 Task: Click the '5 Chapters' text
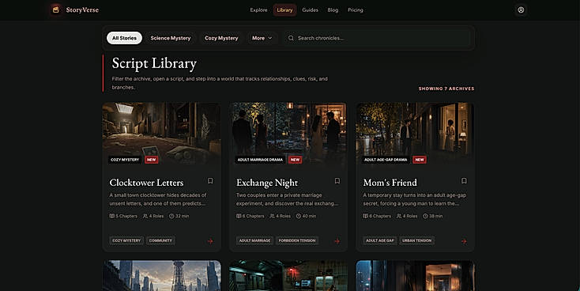tap(126, 216)
